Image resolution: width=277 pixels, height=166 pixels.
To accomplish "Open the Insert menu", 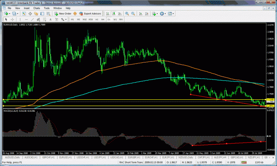I will [27, 8].
